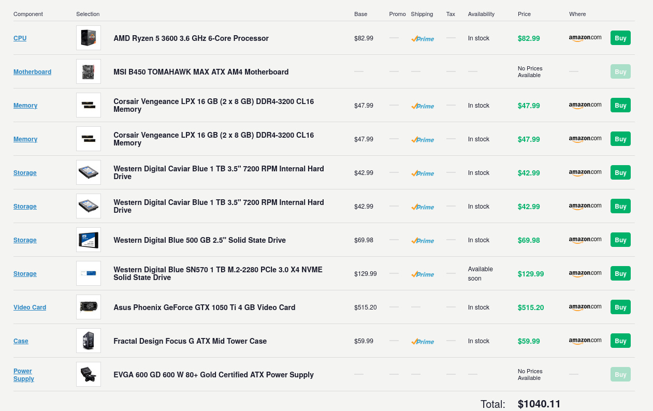
Task: Open the Storage link beside WD Blue 500 GB SSD
Action: click(25, 240)
